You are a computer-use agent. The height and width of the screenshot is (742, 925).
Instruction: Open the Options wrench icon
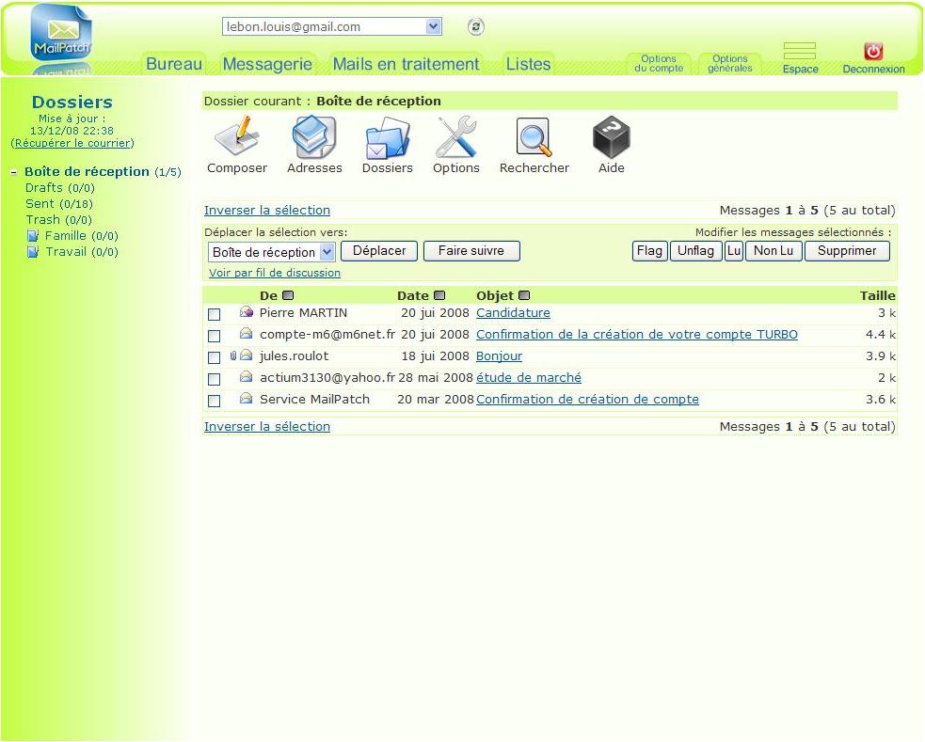tap(456, 138)
